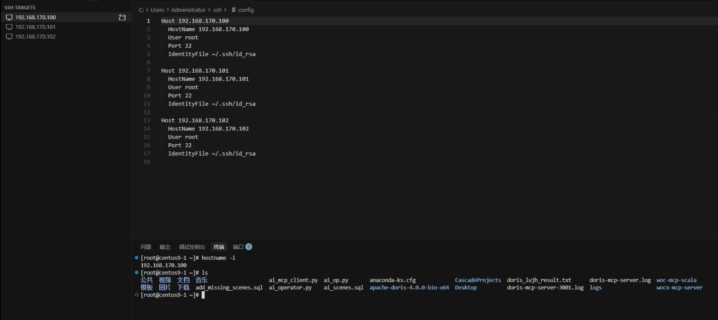Open the 问题 panel tab
This screenshot has height=320, width=718.
[146, 247]
